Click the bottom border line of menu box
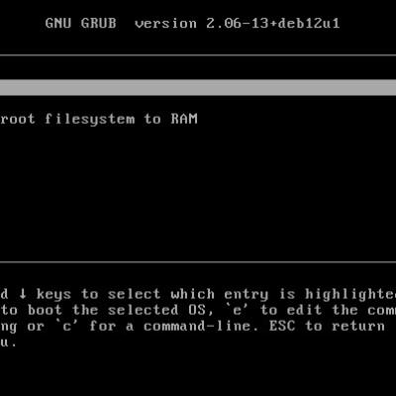 click(198, 262)
